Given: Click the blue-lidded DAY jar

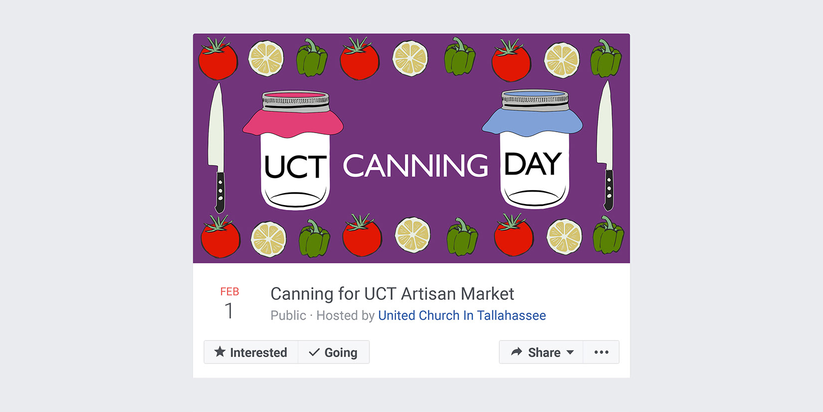Looking at the screenshot, I should pyautogui.click(x=534, y=149).
